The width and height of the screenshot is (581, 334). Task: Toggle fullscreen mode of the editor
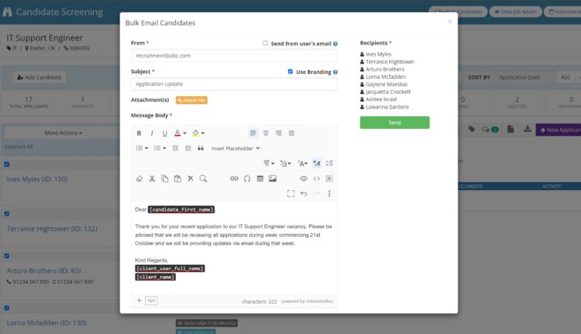[290, 193]
